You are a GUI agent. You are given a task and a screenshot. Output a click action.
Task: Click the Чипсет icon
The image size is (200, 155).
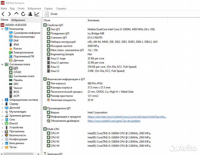point(11,88)
